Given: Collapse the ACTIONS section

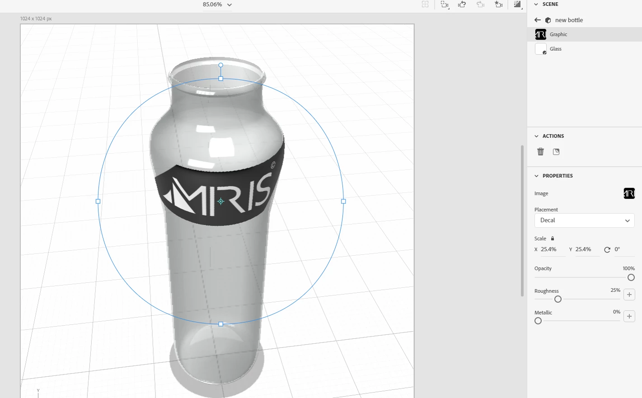Looking at the screenshot, I should (x=536, y=136).
